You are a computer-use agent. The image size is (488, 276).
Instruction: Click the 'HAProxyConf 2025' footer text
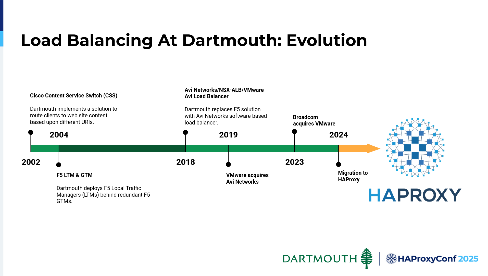[438, 259]
